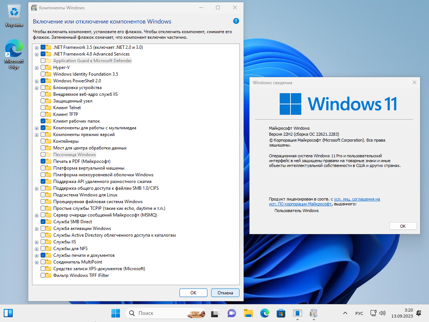Expand the IIS services node
This screenshot has width=429, height=322.
tap(36, 242)
